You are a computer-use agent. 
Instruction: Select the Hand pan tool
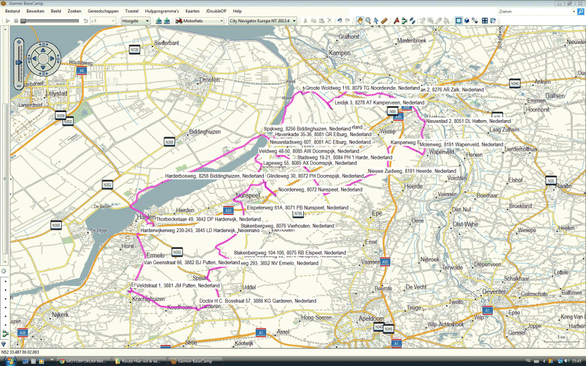359,21
